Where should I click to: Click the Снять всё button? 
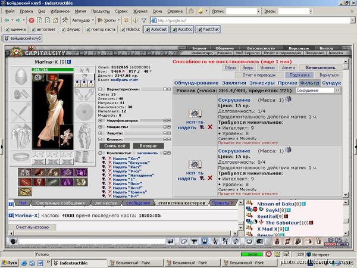coord(114,146)
